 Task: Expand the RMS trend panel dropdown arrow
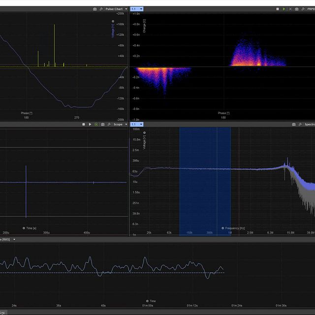pyautogui.click(x=14, y=239)
